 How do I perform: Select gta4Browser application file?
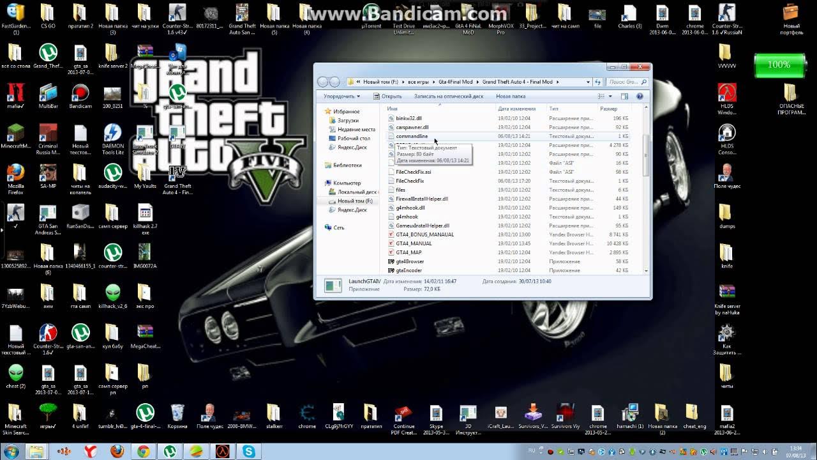(409, 261)
